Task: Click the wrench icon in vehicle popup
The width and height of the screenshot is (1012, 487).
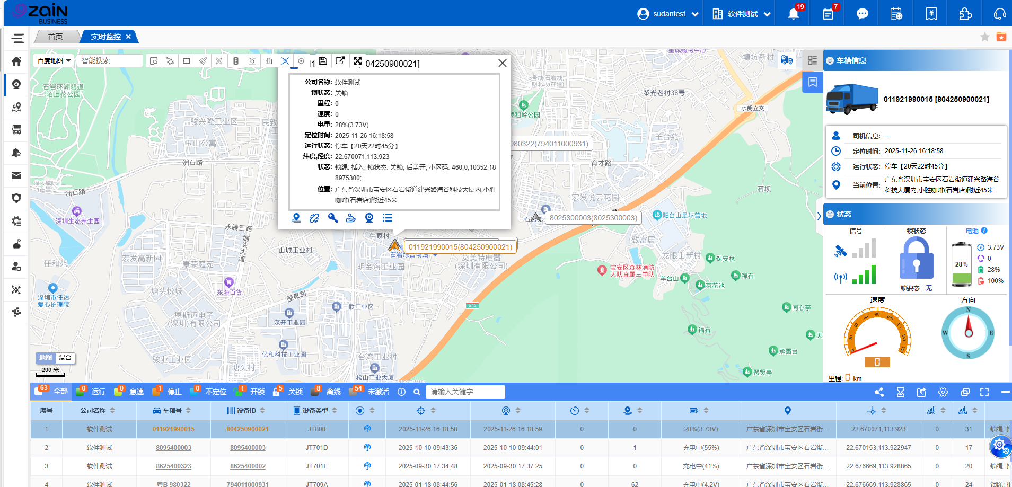Action: tap(333, 218)
